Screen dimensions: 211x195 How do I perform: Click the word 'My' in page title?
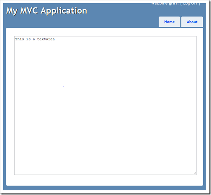tap(12, 11)
